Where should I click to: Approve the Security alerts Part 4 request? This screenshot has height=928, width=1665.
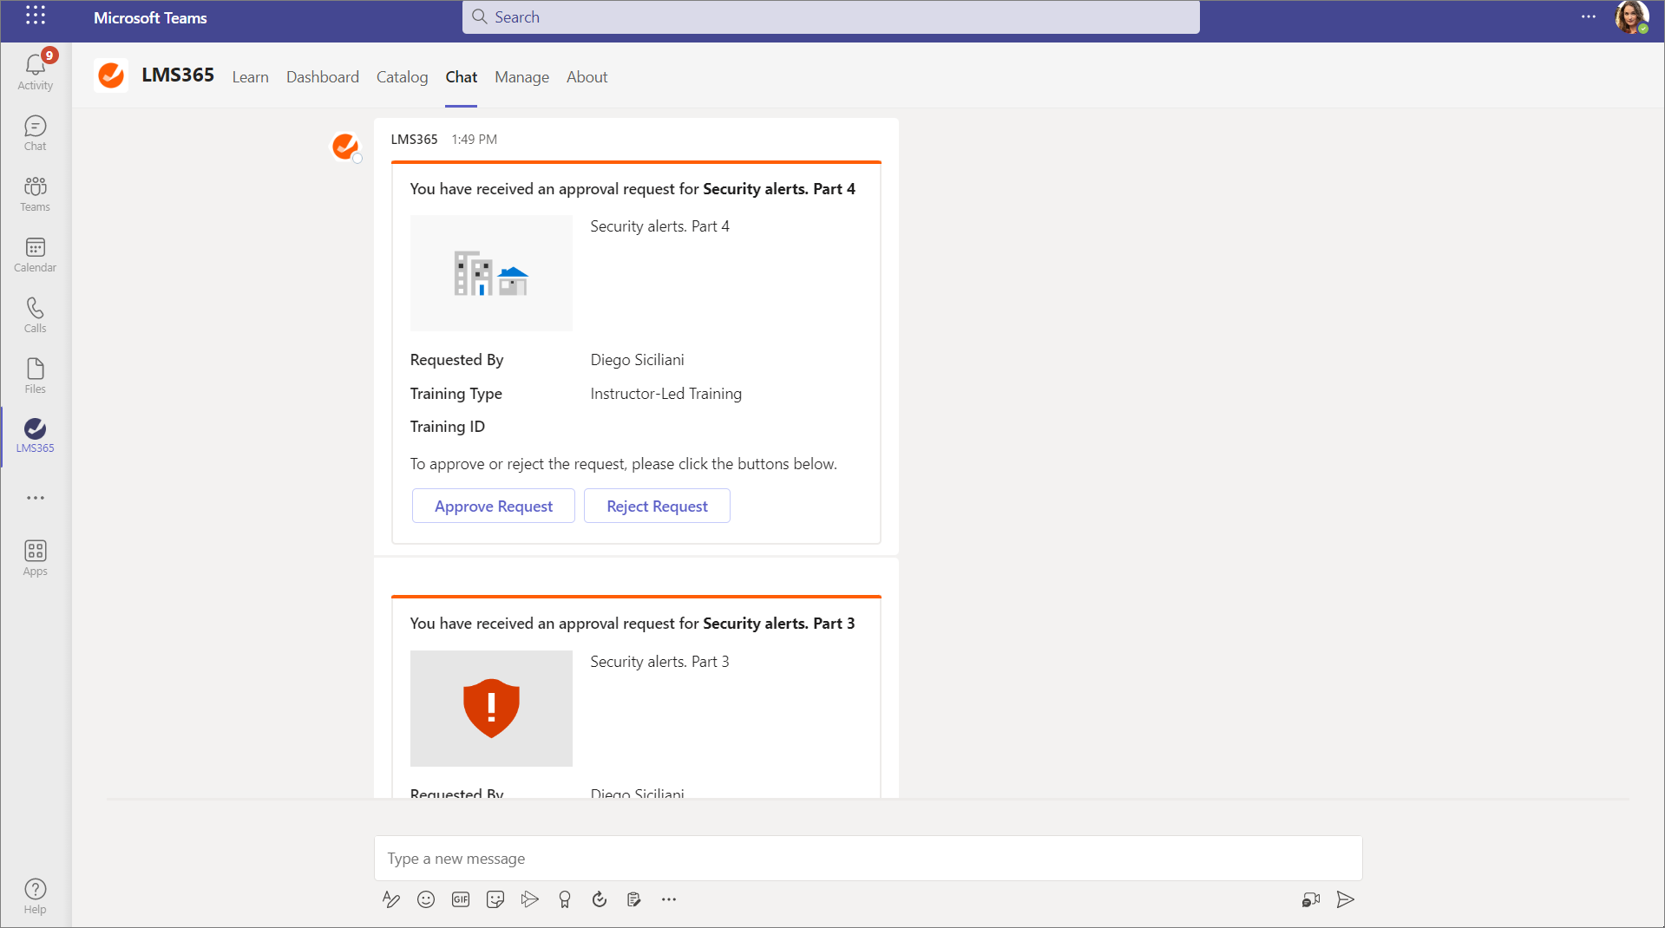[493, 506]
